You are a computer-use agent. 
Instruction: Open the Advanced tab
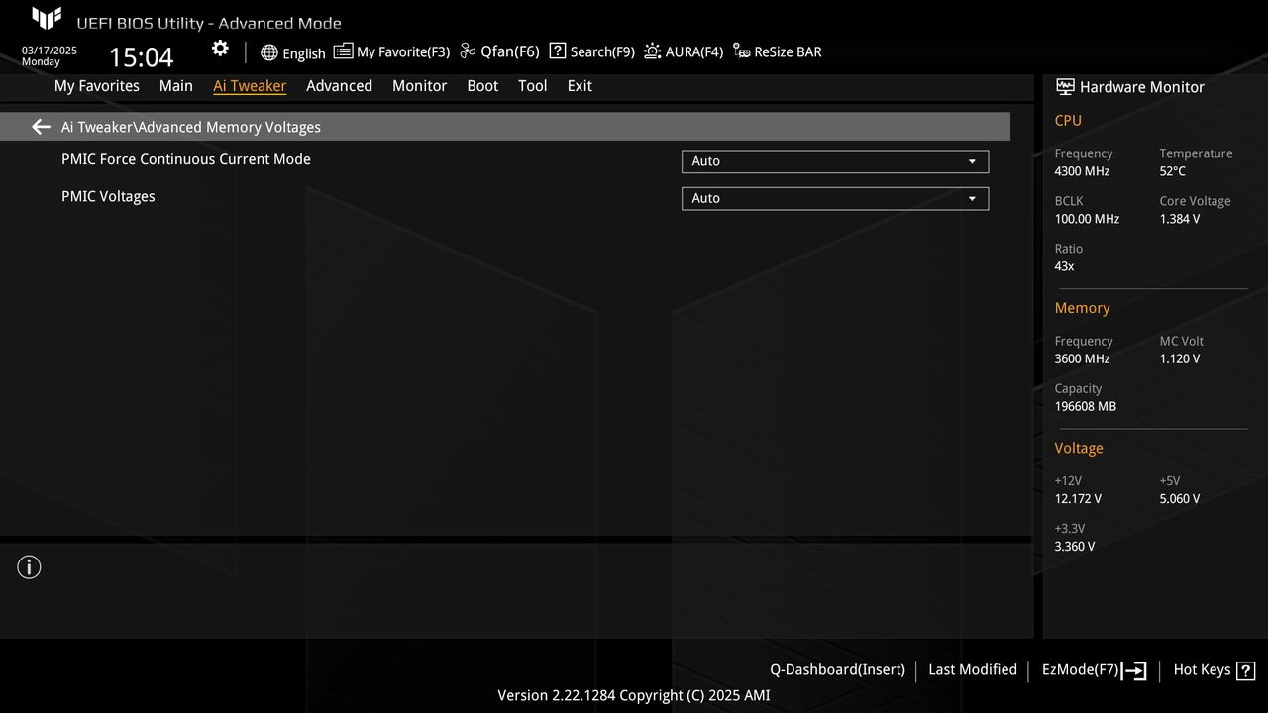point(339,86)
